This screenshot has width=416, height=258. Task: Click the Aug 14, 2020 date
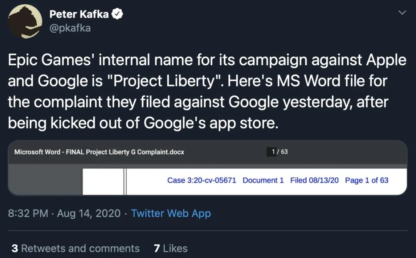pyautogui.click(x=89, y=213)
